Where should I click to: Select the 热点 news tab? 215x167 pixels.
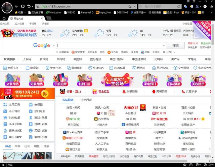coord(8,146)
